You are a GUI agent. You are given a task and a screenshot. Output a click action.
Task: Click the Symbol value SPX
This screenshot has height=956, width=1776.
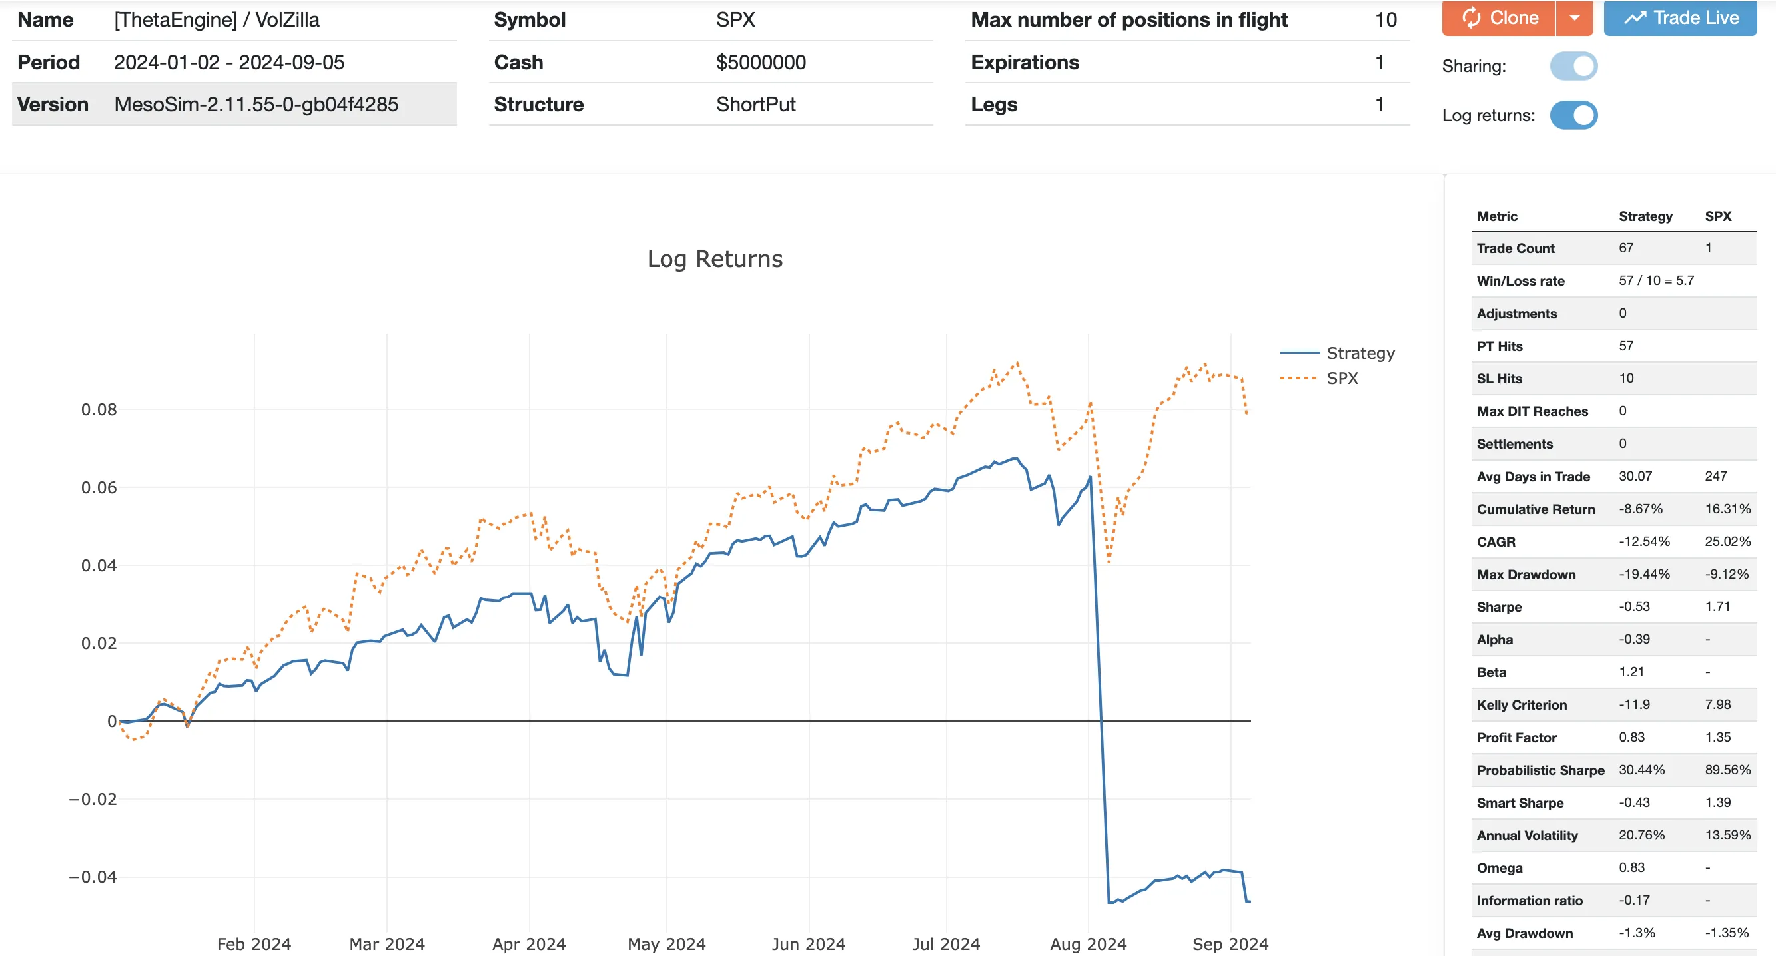(734, 19)
